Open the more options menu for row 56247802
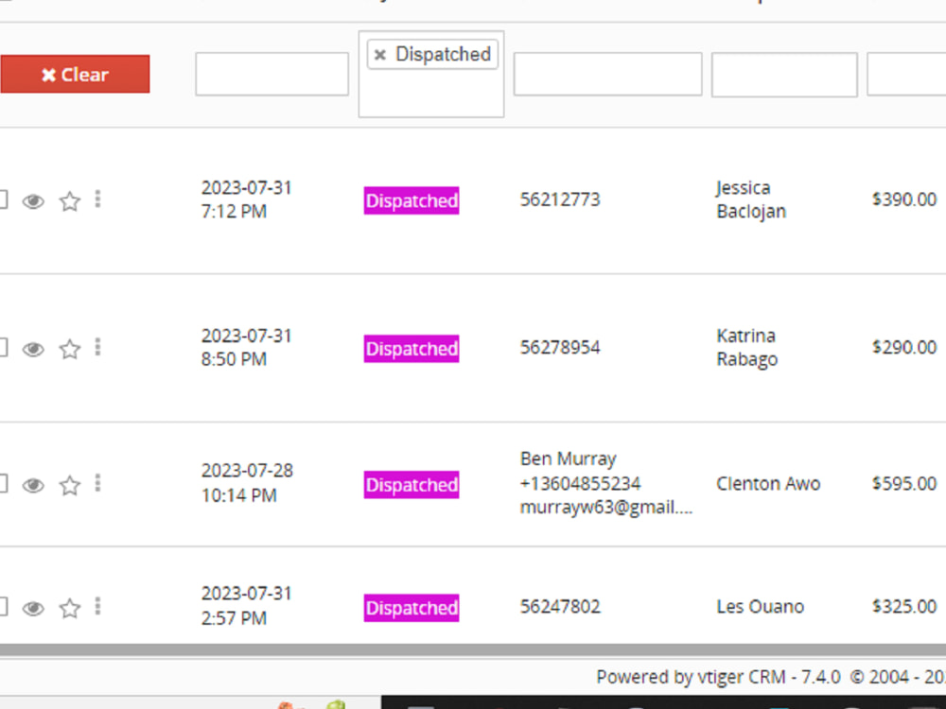Screen dimensions: 946x709 97,607
